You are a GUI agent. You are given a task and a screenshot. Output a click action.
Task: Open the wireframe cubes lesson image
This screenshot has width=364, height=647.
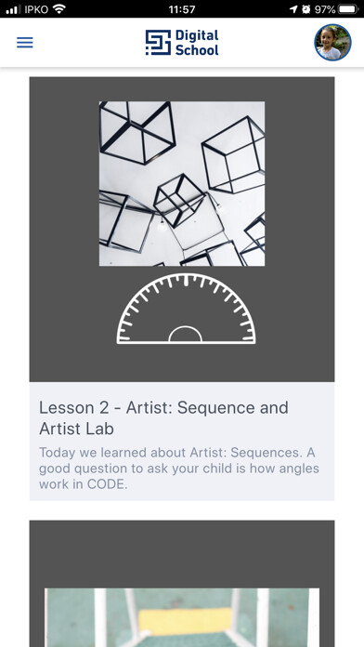(x=182, y=184)
